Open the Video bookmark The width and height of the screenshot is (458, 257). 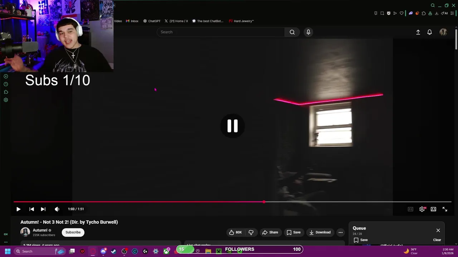pos(118,21)
